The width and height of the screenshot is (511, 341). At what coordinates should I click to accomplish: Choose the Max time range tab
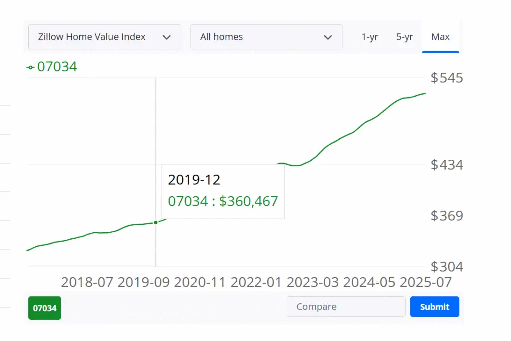coord(440,37)
